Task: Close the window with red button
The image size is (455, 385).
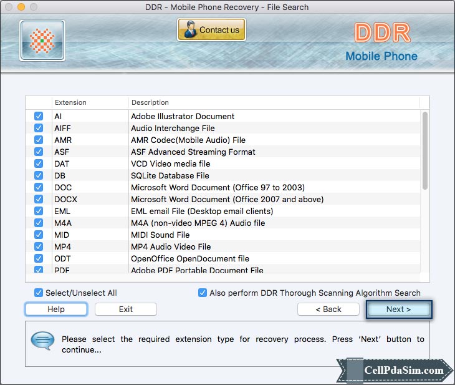Action: click(x=8, y=7)
